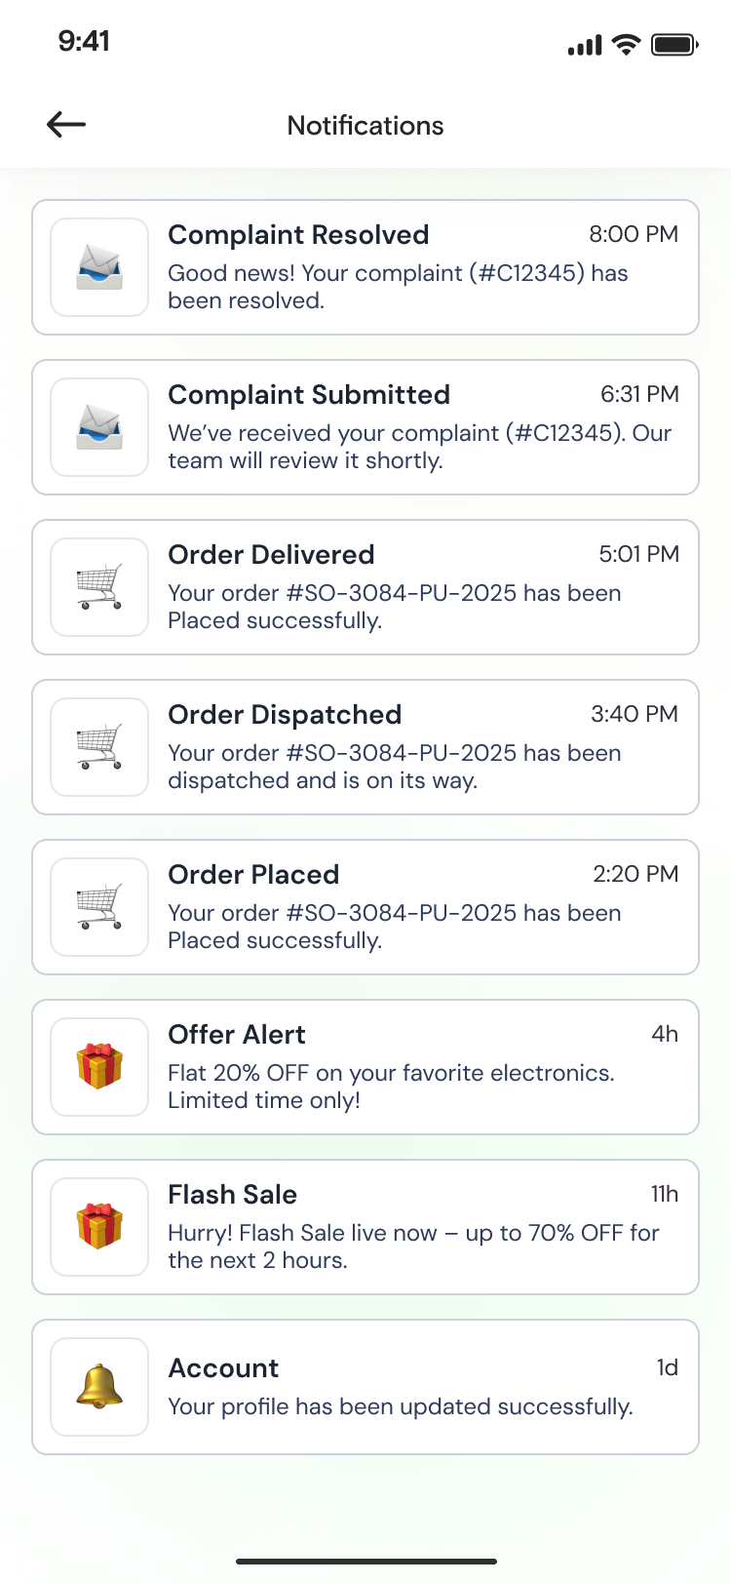This screenshot has height=1584, width=731.
Task: Tap the Notifications page title
Action: [x=365, y=126]
